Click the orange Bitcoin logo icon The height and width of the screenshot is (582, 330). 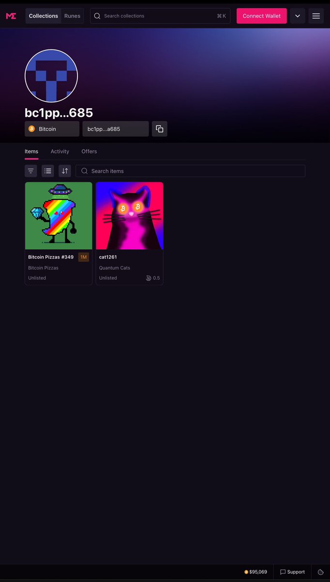coord(32,129)
